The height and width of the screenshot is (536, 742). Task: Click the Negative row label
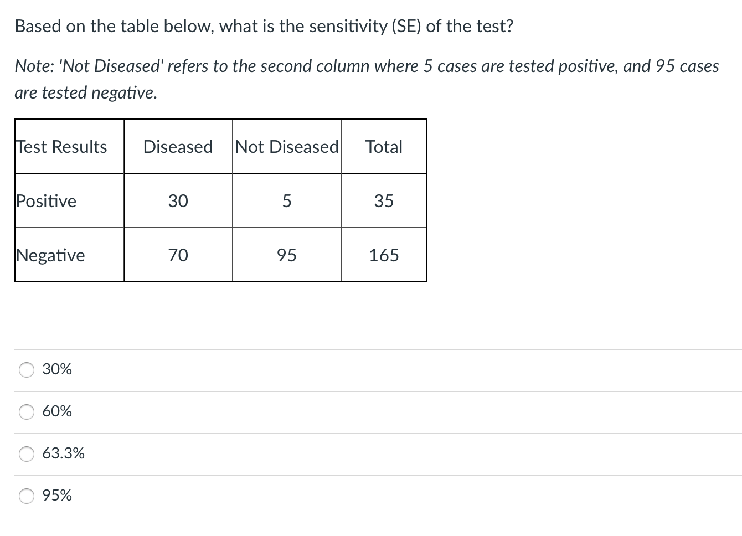click(x=50, y=255)
